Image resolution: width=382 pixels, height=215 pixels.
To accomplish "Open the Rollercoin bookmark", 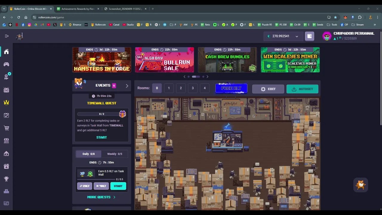I will [x=98, y=25].
